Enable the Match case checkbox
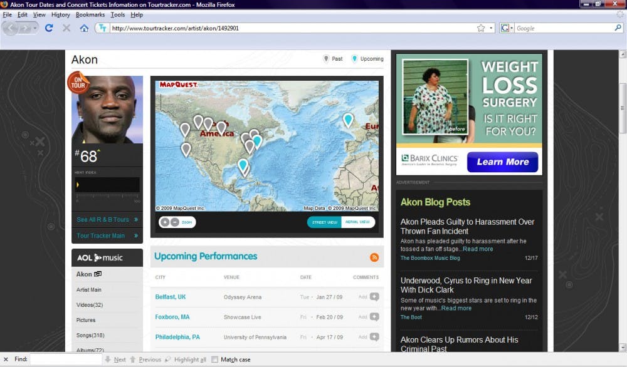Image resolution: width=627 pixels, height=367 pixels. [215, 359]
